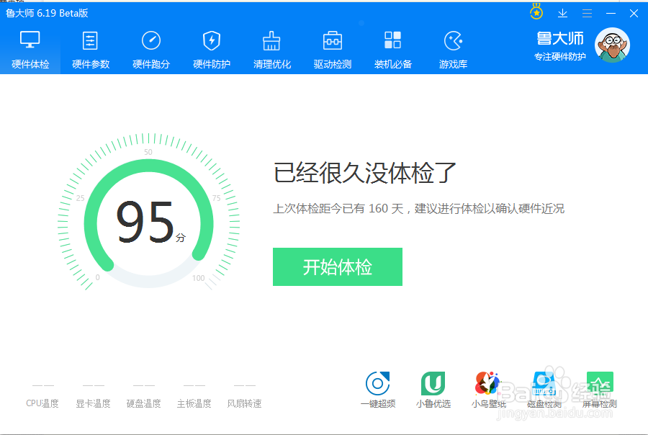
Task: Click the gold medal icon in title bar
Action: click(536, 12)
